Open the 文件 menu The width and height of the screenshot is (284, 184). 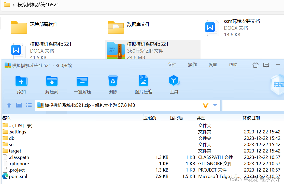pos(172,65)
